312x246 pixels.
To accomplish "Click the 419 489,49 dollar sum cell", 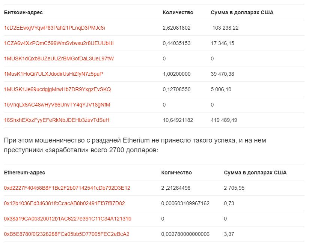I will pos(224,120).
